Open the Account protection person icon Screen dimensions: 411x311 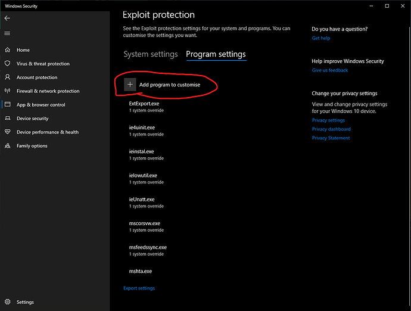tap(7, 77)
